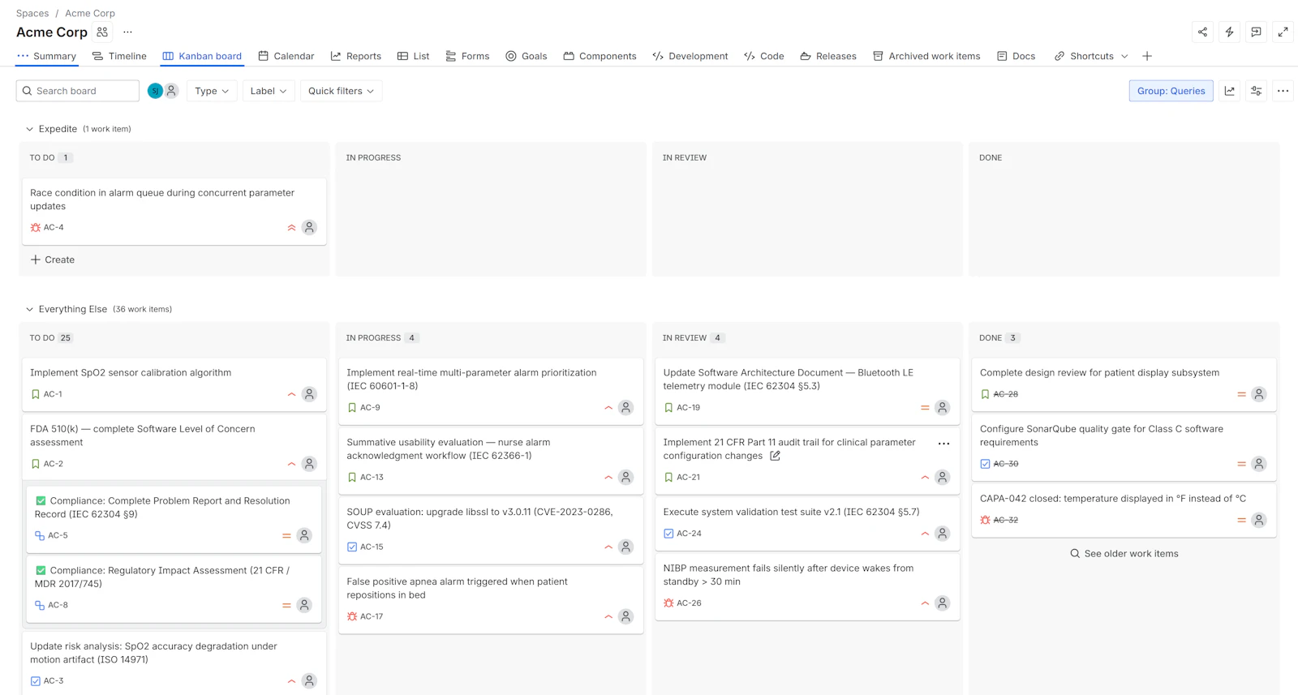Open the Spaces breadcrumb link
Screen dimensions: 1298x695
(32, 13)
